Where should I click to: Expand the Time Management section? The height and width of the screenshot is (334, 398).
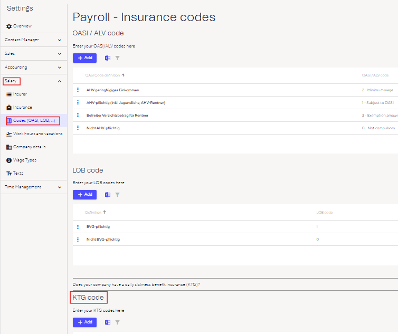pyautogui.click(x=60, y=187)
